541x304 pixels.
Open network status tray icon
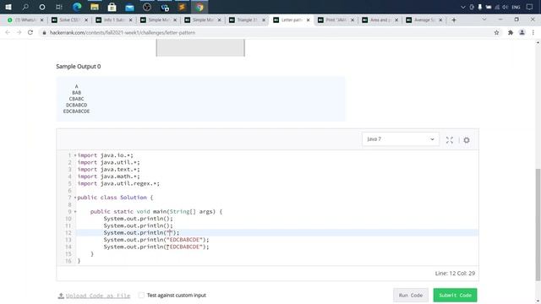(x=497, y=7)
